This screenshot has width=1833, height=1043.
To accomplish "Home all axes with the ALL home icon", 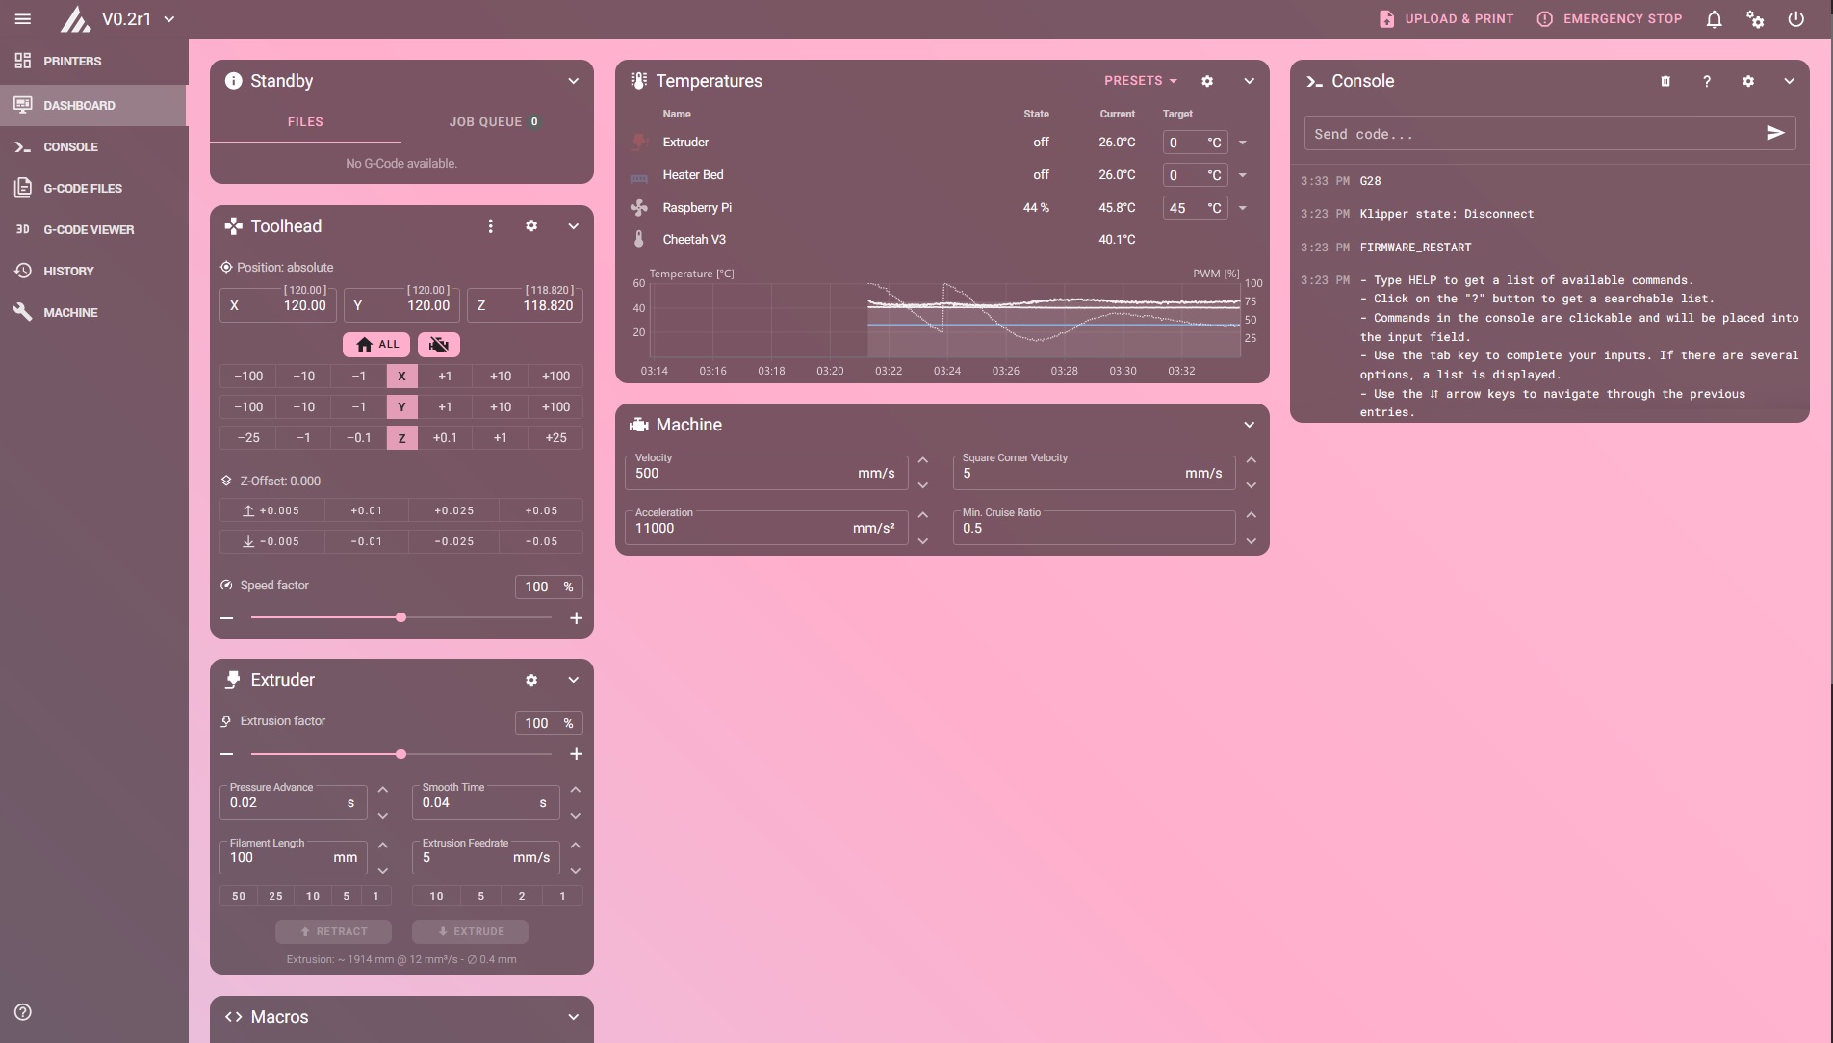I will pyautogui.click(x=375, y=344).
